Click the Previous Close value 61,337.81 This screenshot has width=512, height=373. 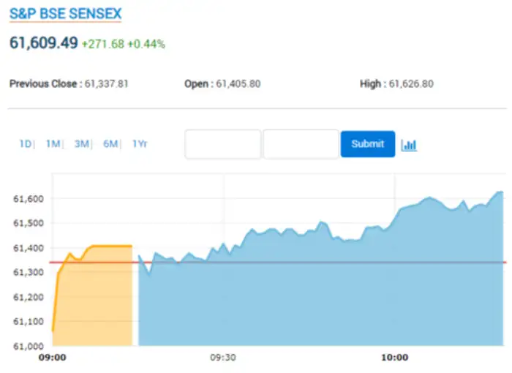[107, 84]
